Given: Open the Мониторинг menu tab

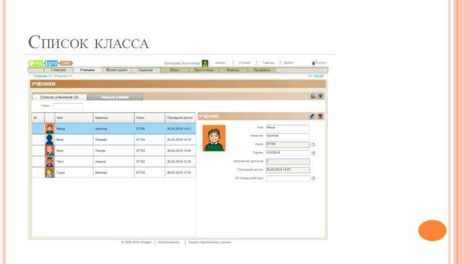Looking at the screenshot, I should click(117, 70).
